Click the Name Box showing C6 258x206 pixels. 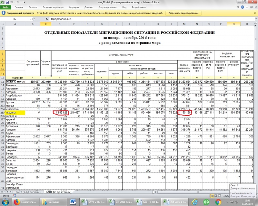coord(14,19)
